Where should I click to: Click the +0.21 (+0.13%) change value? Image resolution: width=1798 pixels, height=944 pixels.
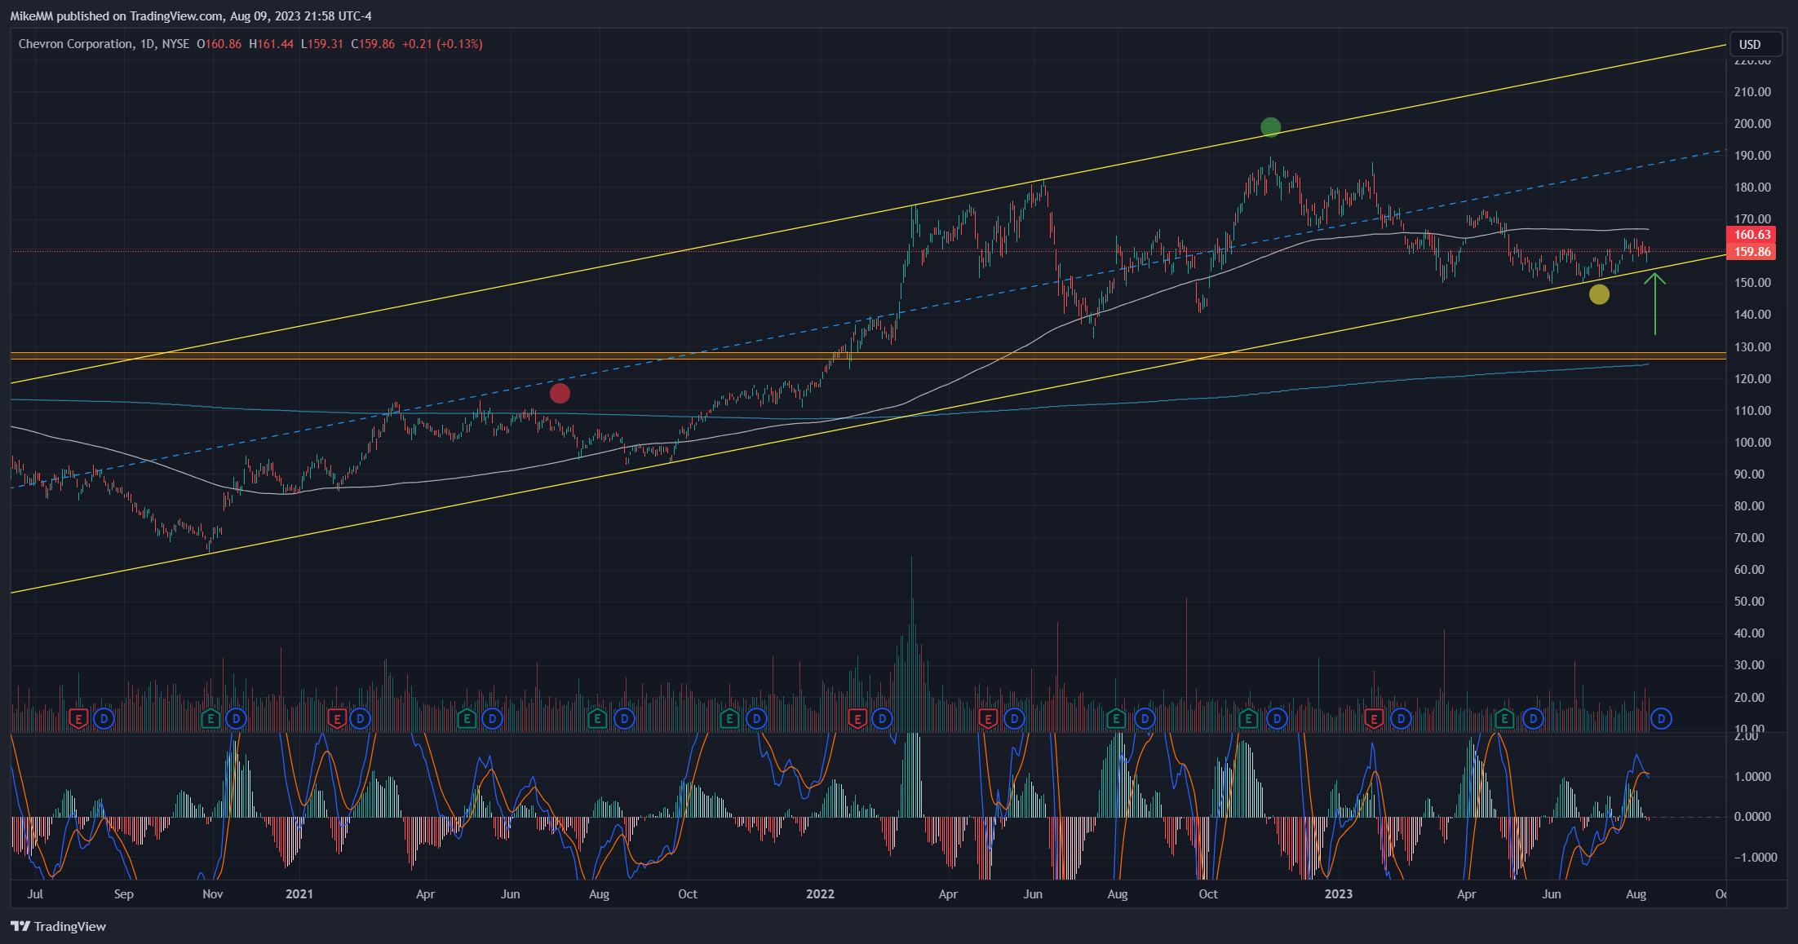coord(442,44)
